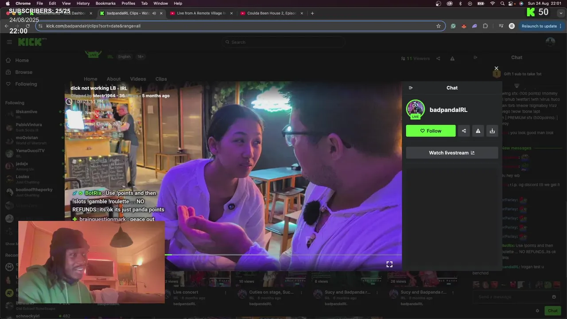Switch to the channel About tab
The width and height of the screenshot is (567, 319).
(x=113, y=79)
